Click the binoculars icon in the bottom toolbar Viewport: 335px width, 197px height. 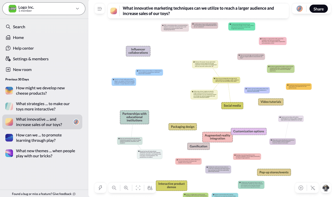pyautogui.click(x=150, y=188)
